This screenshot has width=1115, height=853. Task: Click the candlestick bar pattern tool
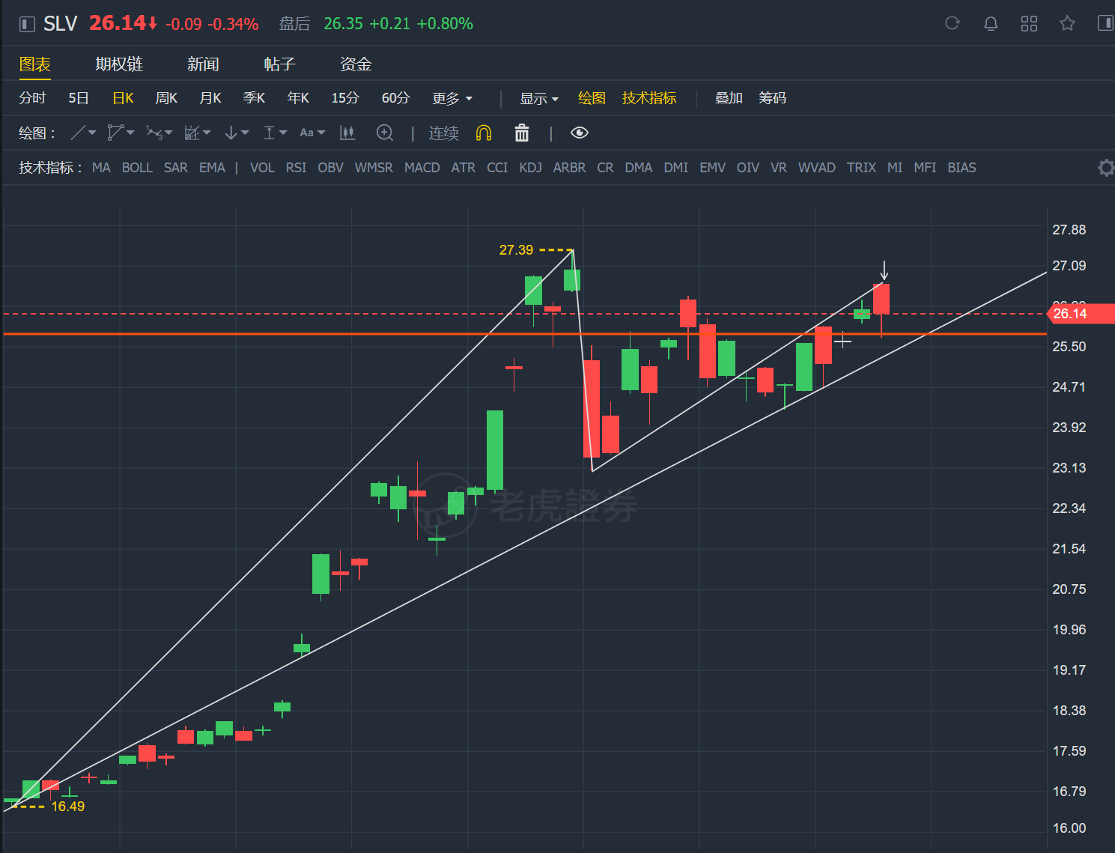[x=347, y=133]
